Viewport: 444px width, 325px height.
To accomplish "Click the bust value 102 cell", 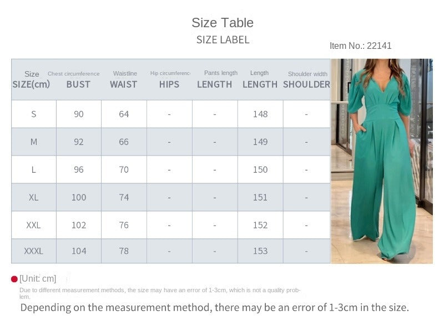I will pyautogui.click(x=79, y=225).
